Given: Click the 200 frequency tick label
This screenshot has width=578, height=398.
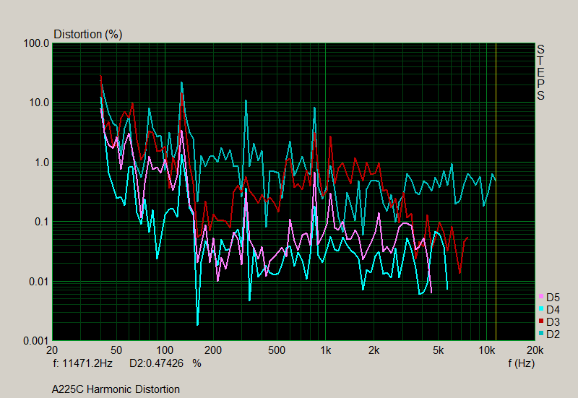Looking at the screenshot, I should pos(213,350).
